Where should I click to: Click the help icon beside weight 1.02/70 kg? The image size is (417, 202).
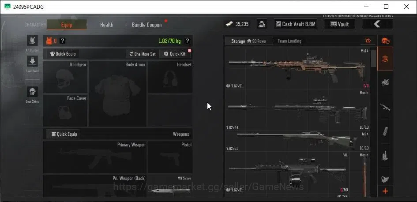[x=188, y=41]
